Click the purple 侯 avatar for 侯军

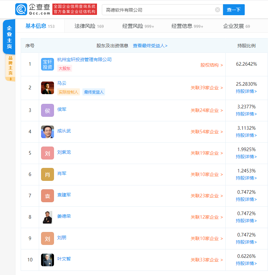[x=48, y=110]
